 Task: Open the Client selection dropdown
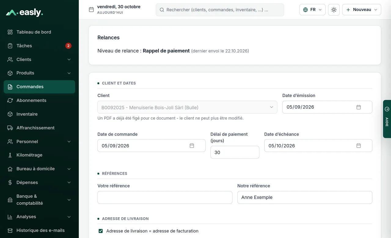(187, 107)
